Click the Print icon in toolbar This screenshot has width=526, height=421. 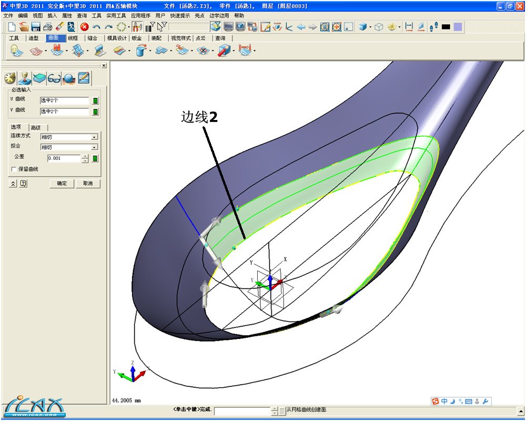47,27
